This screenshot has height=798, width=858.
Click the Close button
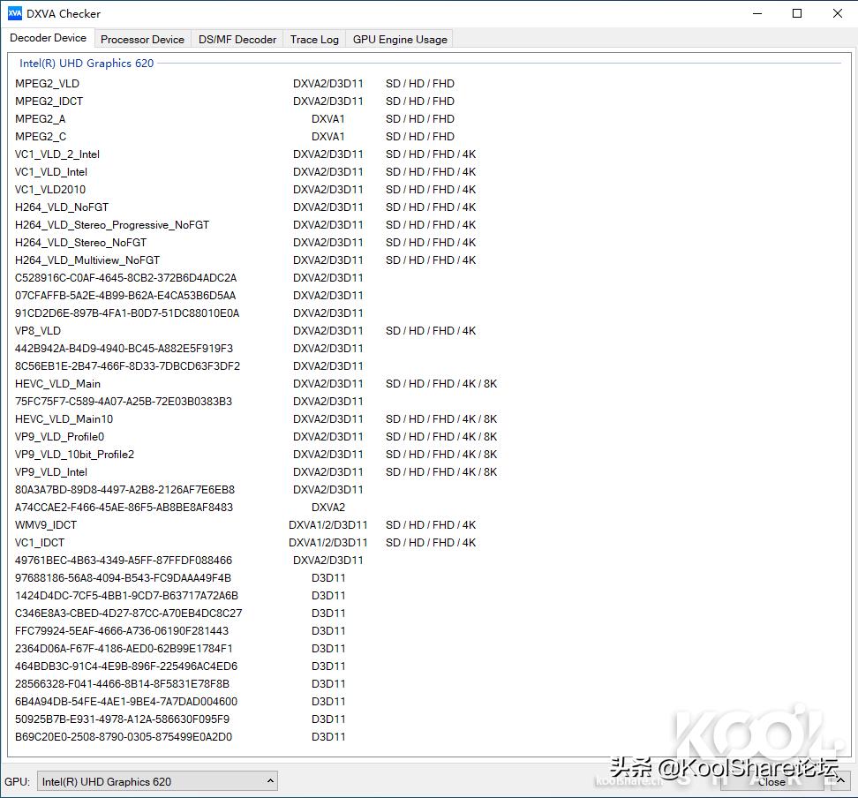[x=771, y=780]
